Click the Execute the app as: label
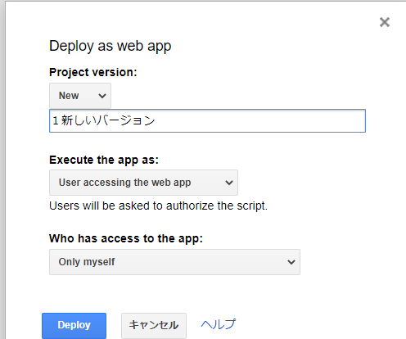 click(x=104, y=160)
